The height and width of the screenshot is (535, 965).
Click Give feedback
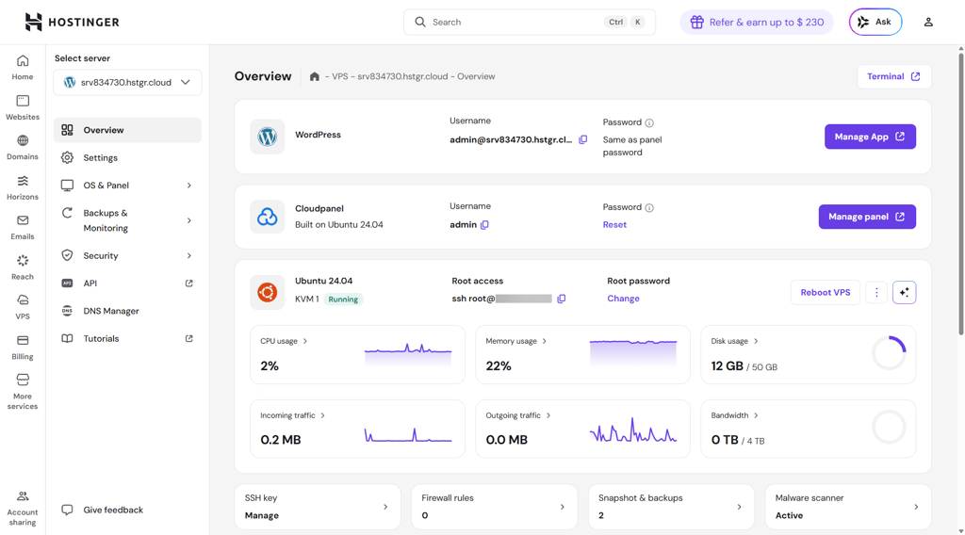tap(102, 510)
